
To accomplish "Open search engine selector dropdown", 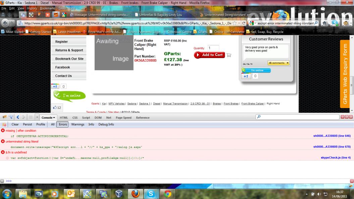I will tap(253, 23).
